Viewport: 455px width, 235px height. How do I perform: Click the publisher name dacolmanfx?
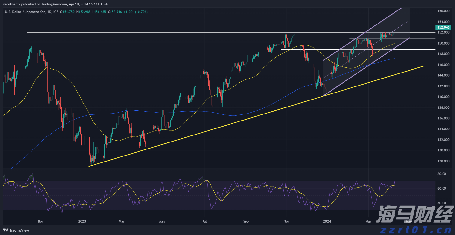coord(11,4)
